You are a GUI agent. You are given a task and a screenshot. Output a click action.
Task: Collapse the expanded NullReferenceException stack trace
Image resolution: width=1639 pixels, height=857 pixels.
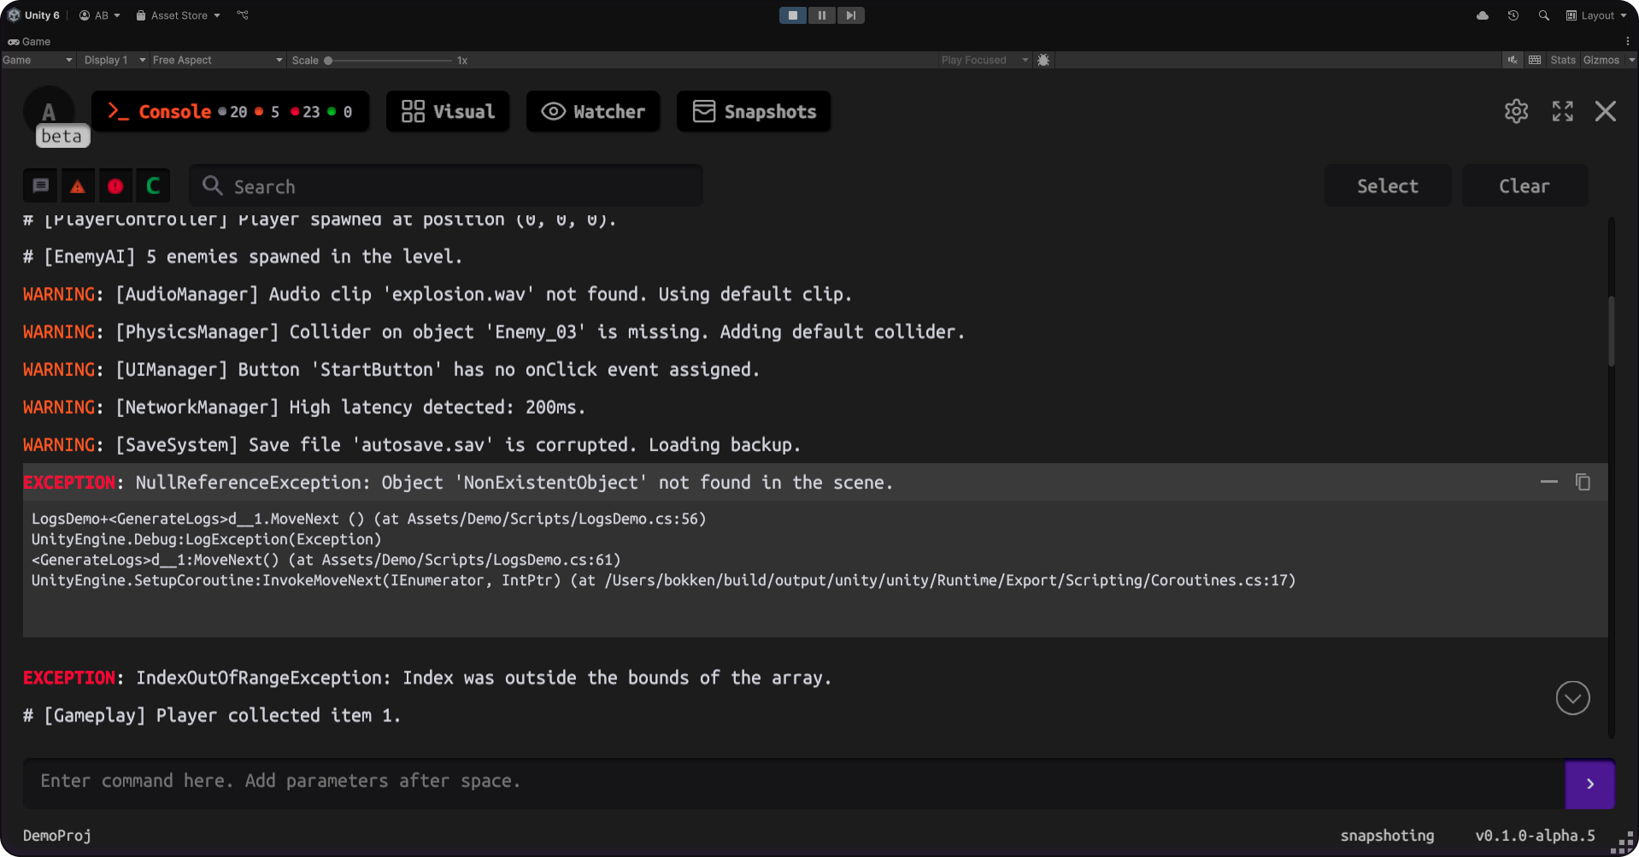pos(1548,483)
